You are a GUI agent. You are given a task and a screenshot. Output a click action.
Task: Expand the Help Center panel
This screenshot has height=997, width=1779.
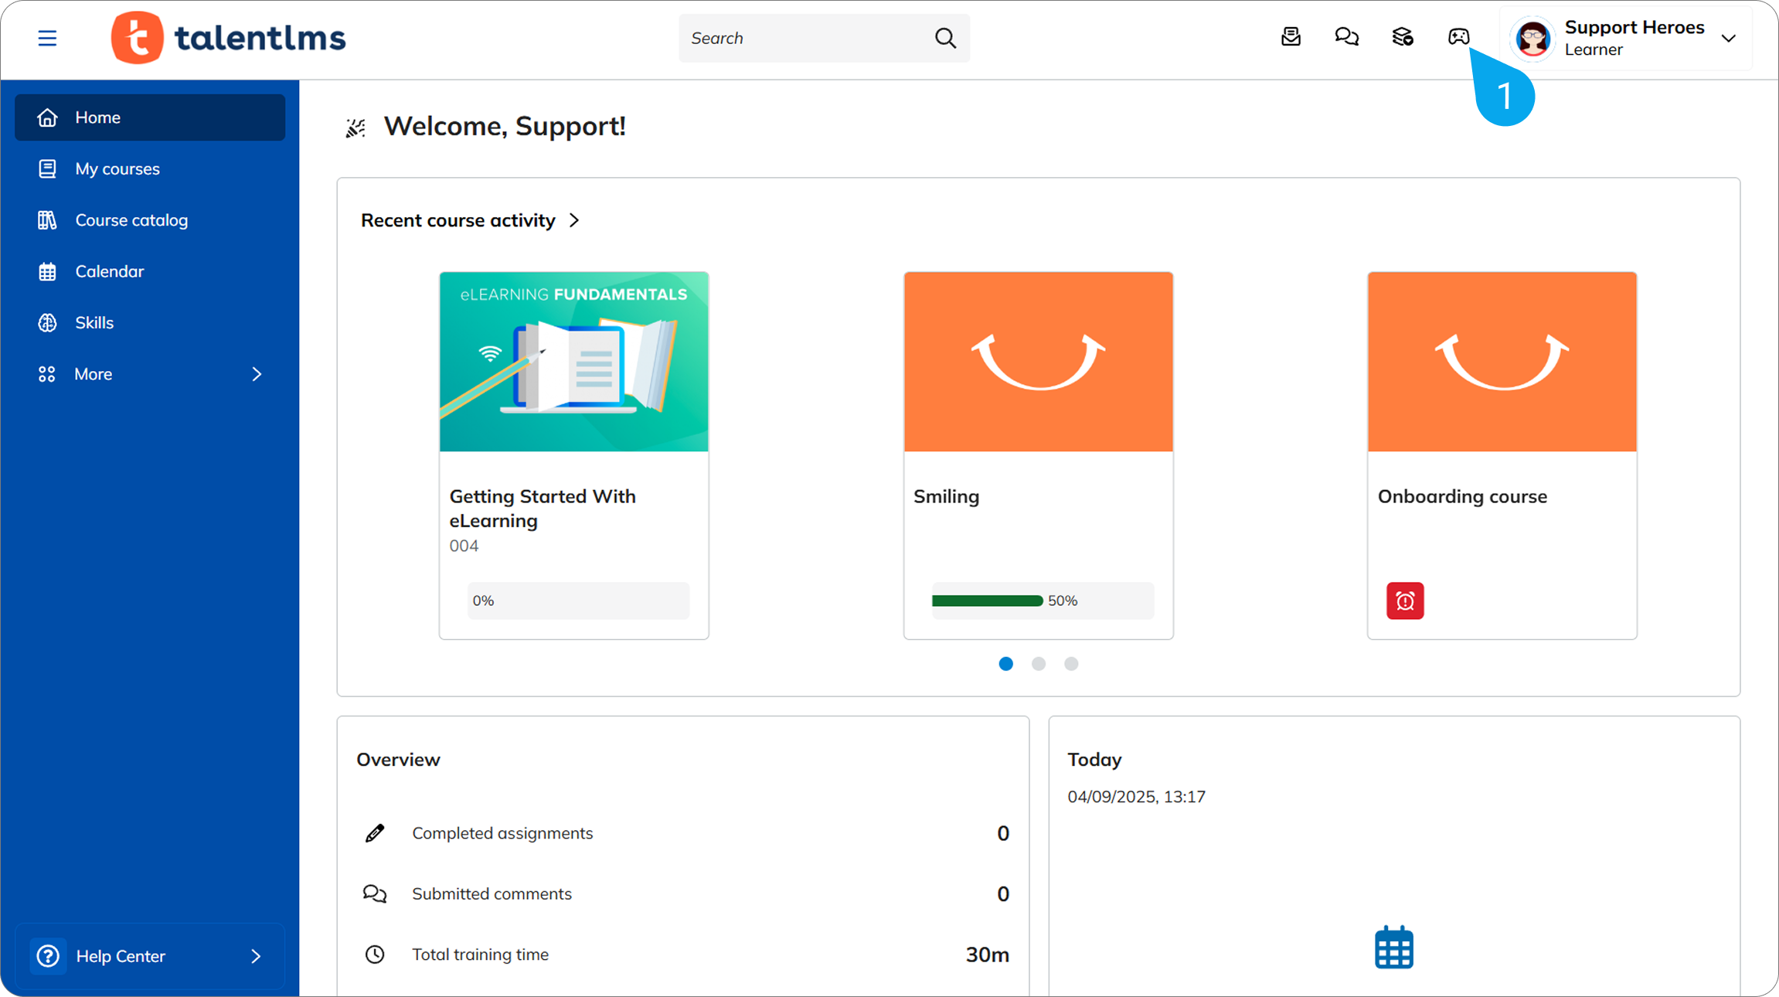click(121, 956)
